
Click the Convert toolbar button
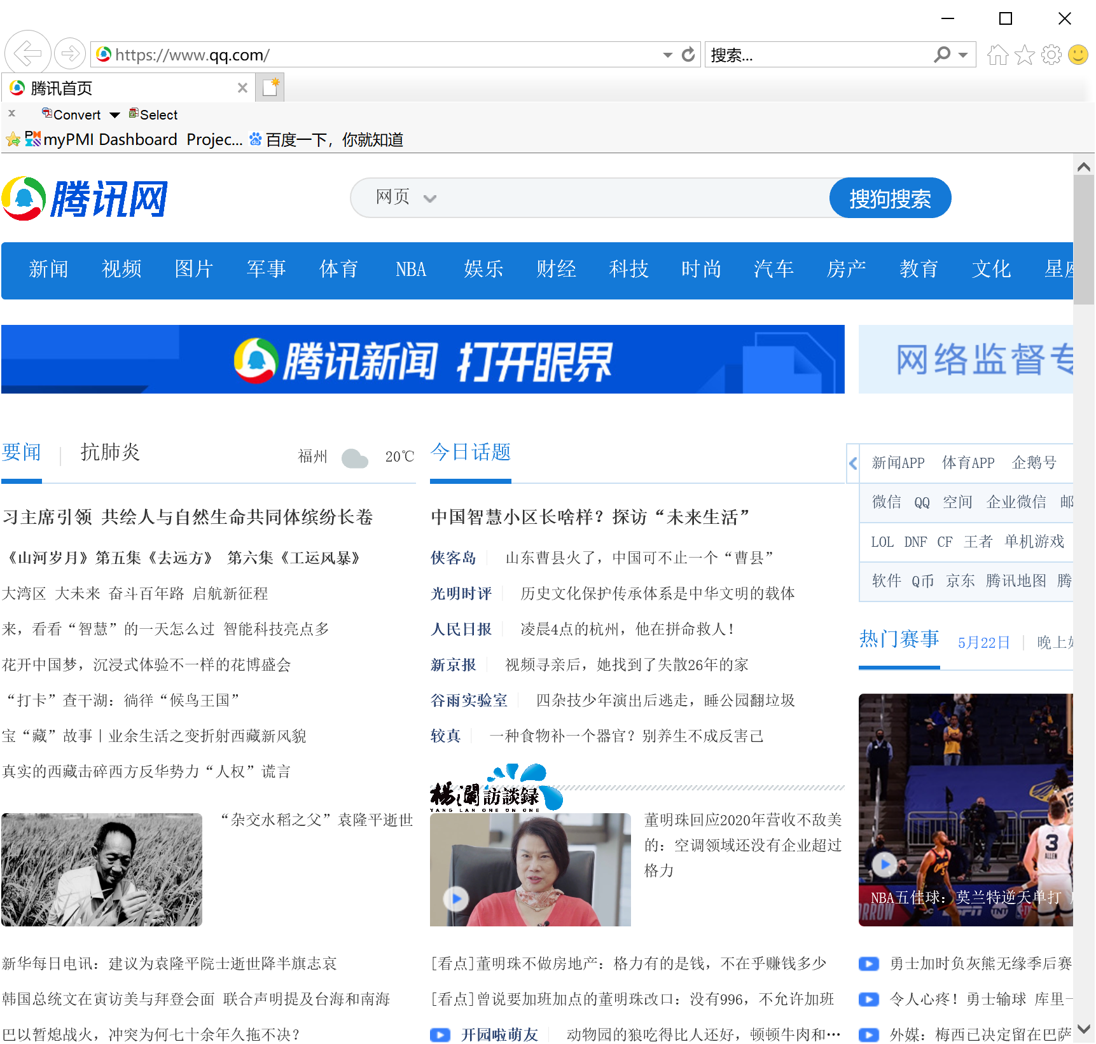click(71, 114)
